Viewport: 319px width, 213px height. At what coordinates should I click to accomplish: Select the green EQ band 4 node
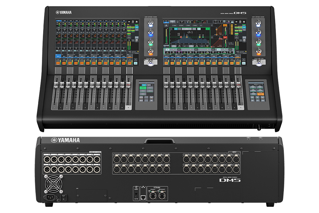point(203,37)
